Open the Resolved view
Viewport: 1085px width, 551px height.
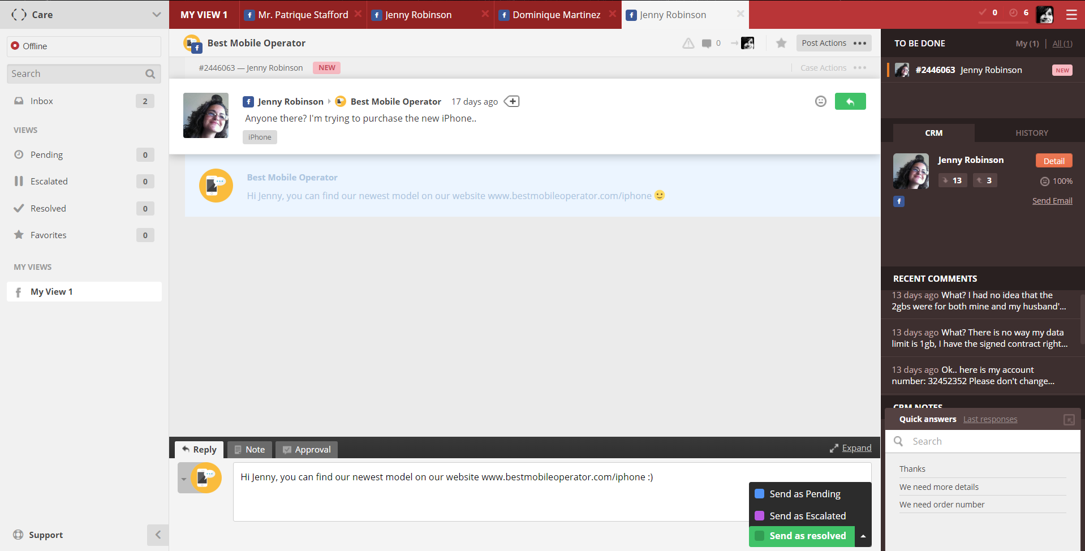point(84,209)
